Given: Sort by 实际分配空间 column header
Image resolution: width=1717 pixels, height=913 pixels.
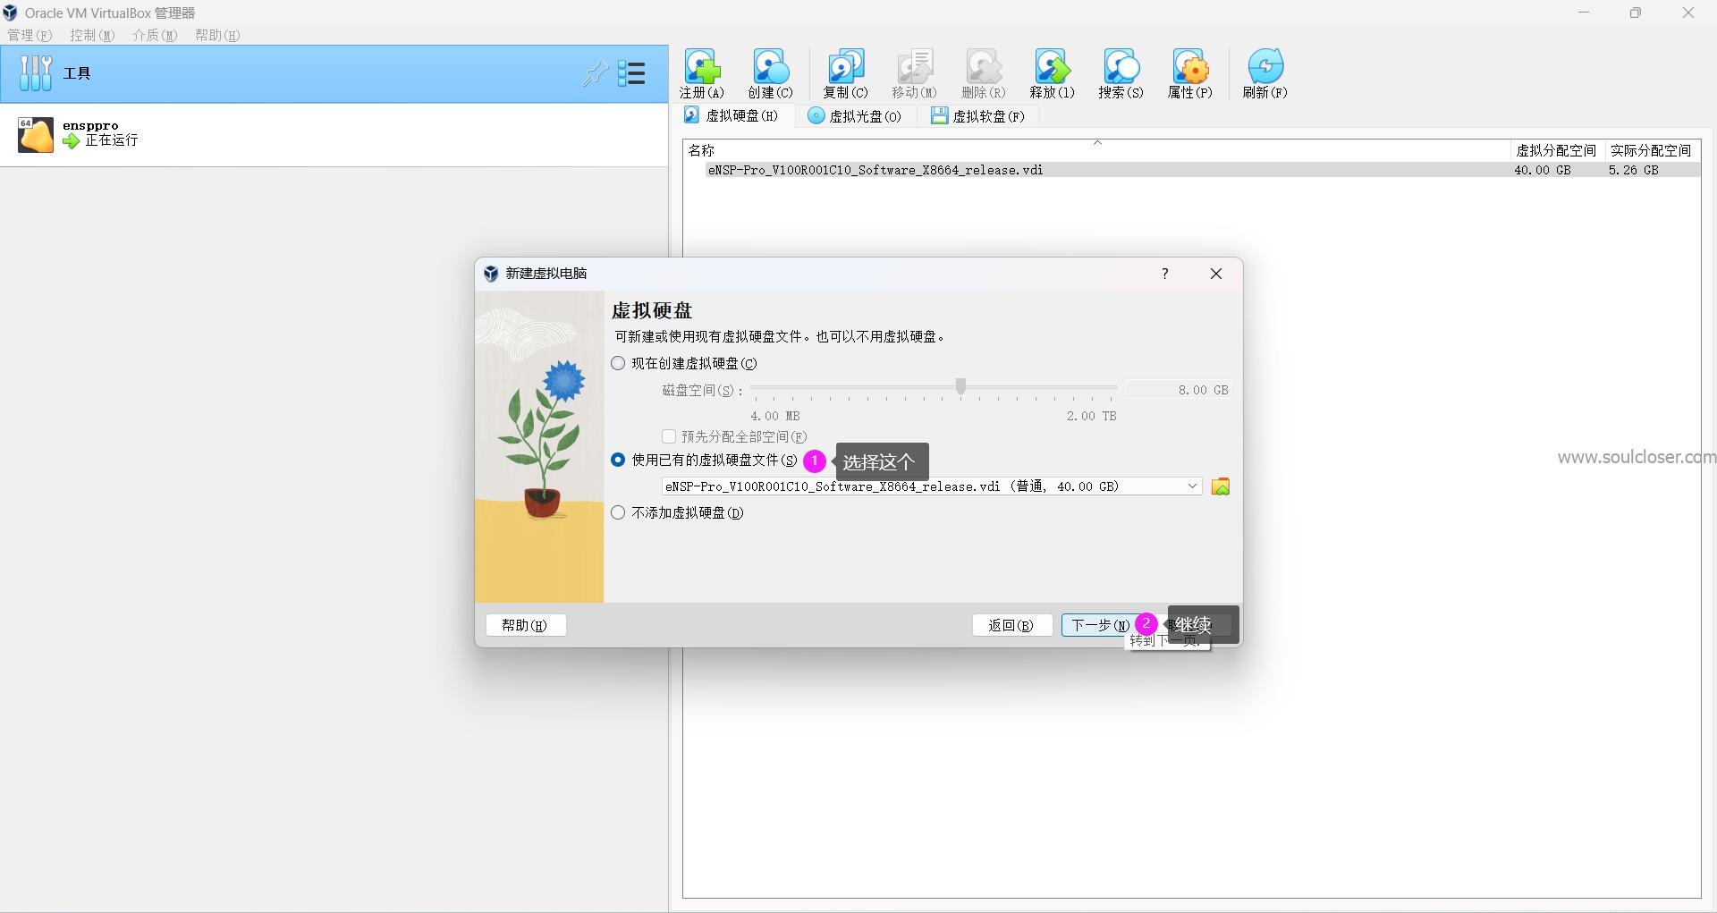Looking at the screenshot, I should click(x=1651, y=150).
